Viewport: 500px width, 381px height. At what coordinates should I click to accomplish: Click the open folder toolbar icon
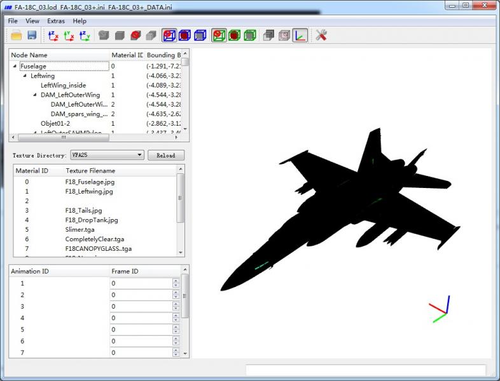[17, 36]
